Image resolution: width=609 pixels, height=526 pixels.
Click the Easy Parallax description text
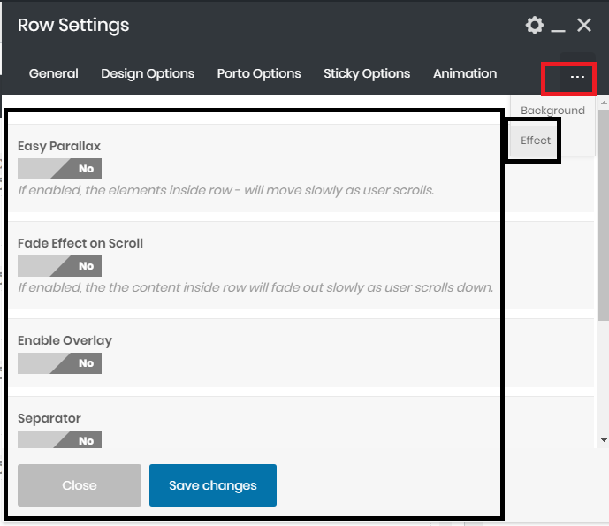click(225, 190)
